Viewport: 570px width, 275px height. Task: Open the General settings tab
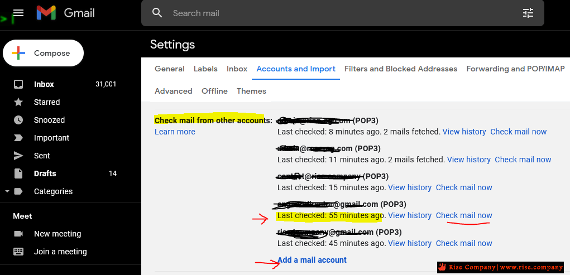coord(169,69)
